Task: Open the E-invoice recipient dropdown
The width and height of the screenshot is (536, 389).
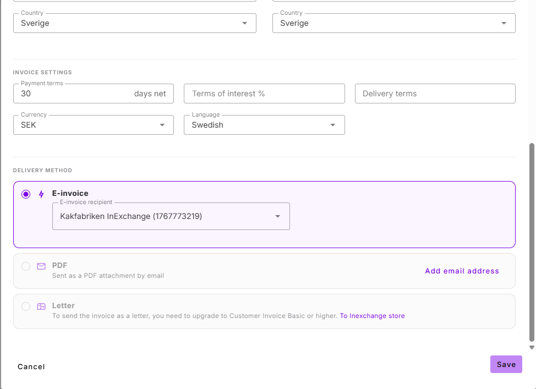Action: pyautogui.click(x=171, y=216)
